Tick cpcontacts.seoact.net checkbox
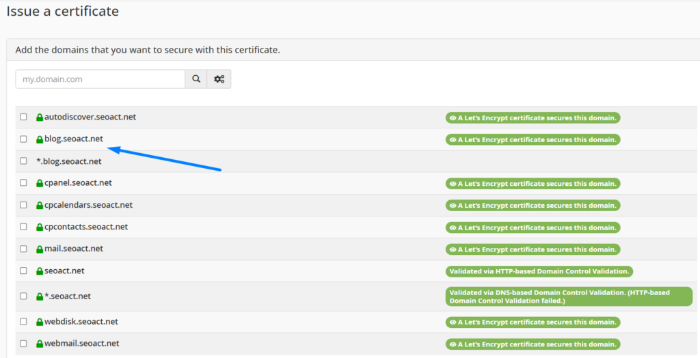This screenshot has width=700, height=358. [x=23, y=227]
